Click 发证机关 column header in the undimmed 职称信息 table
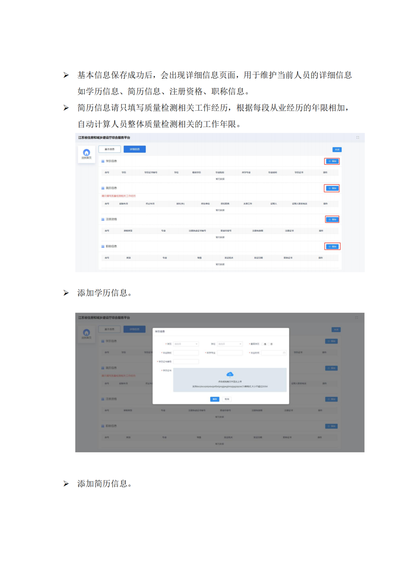 click(229, 258)
